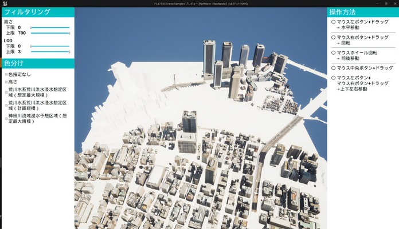Select the 色指定なし color option
399x229 pixels.
tap(18, 74)
